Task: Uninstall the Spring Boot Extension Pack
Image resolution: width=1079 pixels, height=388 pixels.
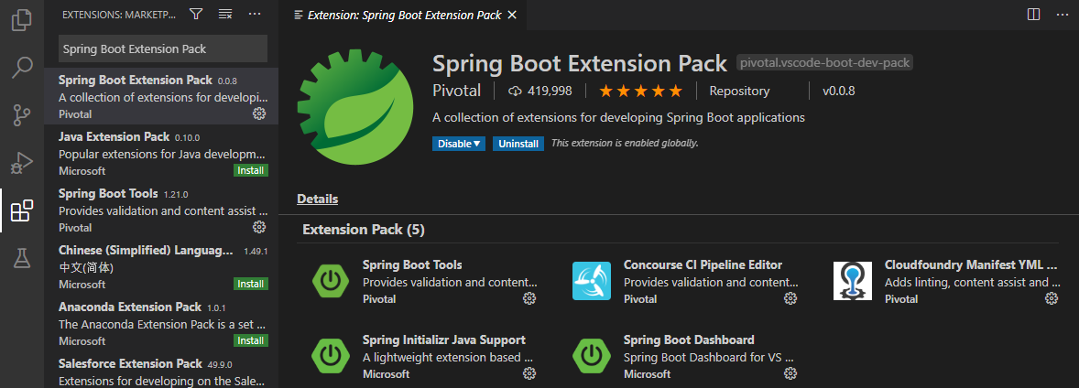Action: click(x=518, y=144)
